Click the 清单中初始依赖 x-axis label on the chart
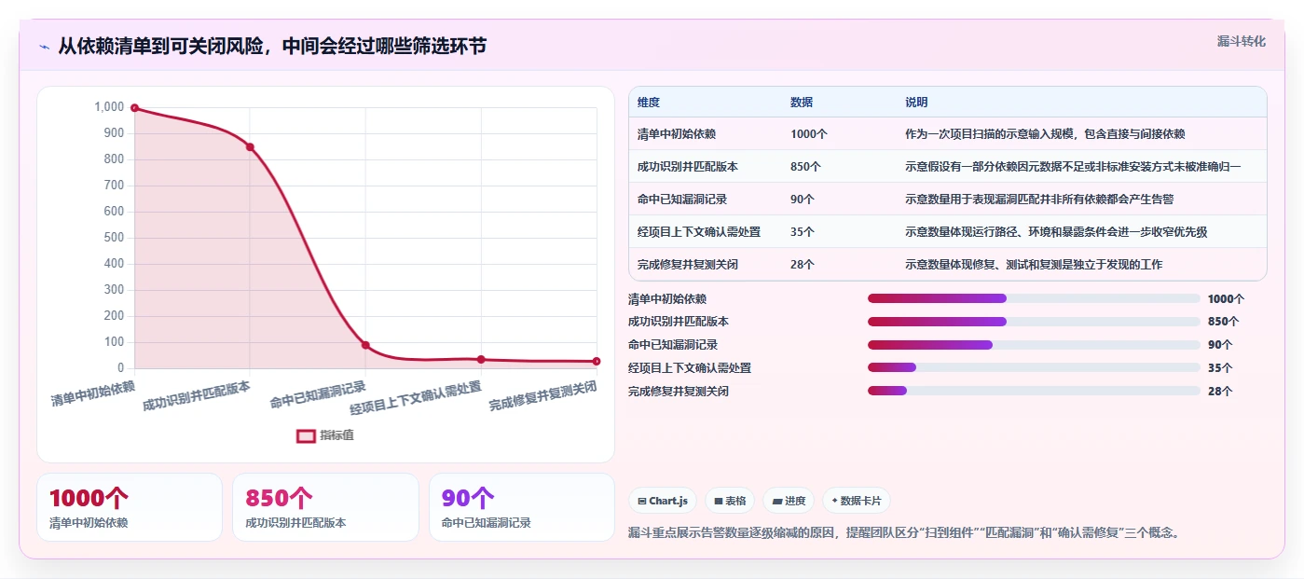1304x579 pixels. pos(93,393)
